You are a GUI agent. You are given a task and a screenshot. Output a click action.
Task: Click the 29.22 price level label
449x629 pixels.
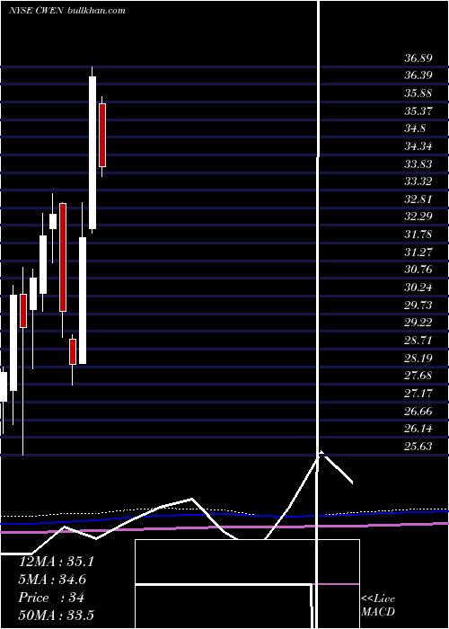point(418,323)
